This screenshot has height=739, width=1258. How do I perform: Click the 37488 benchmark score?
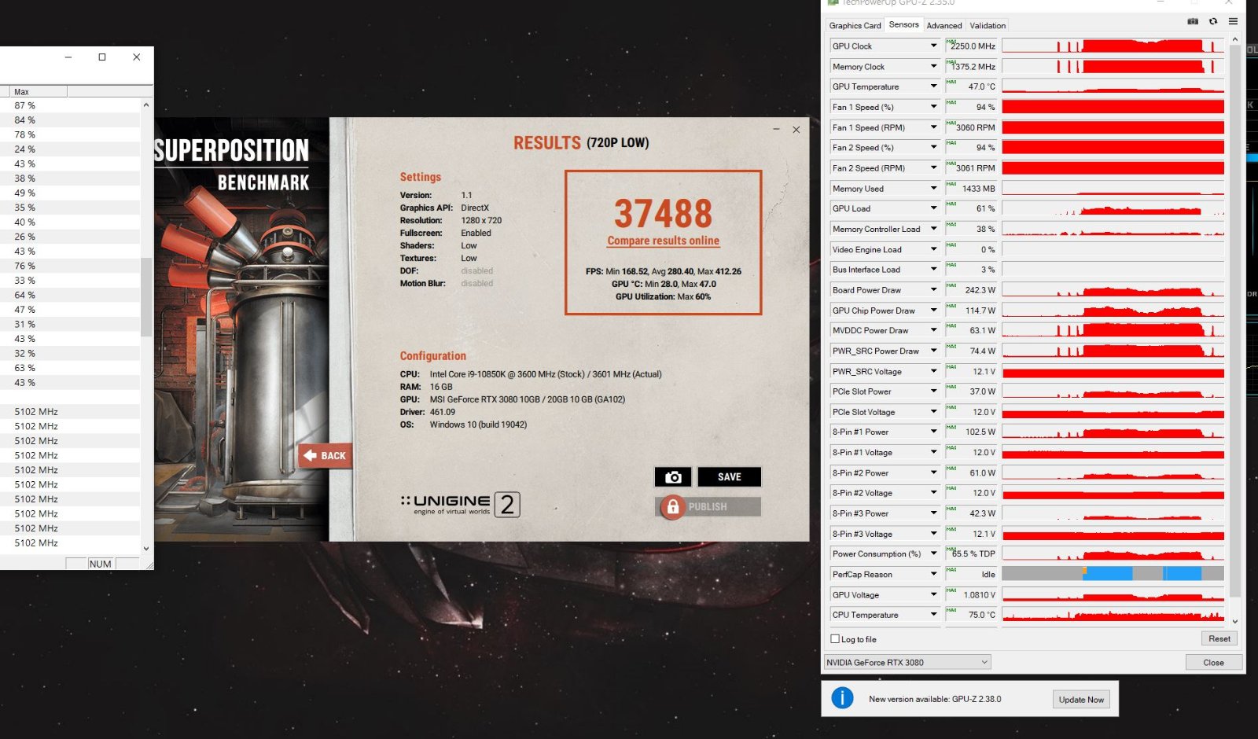(663, 213)
